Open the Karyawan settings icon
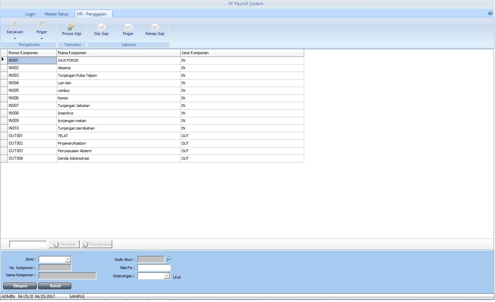 coord(15,24)
